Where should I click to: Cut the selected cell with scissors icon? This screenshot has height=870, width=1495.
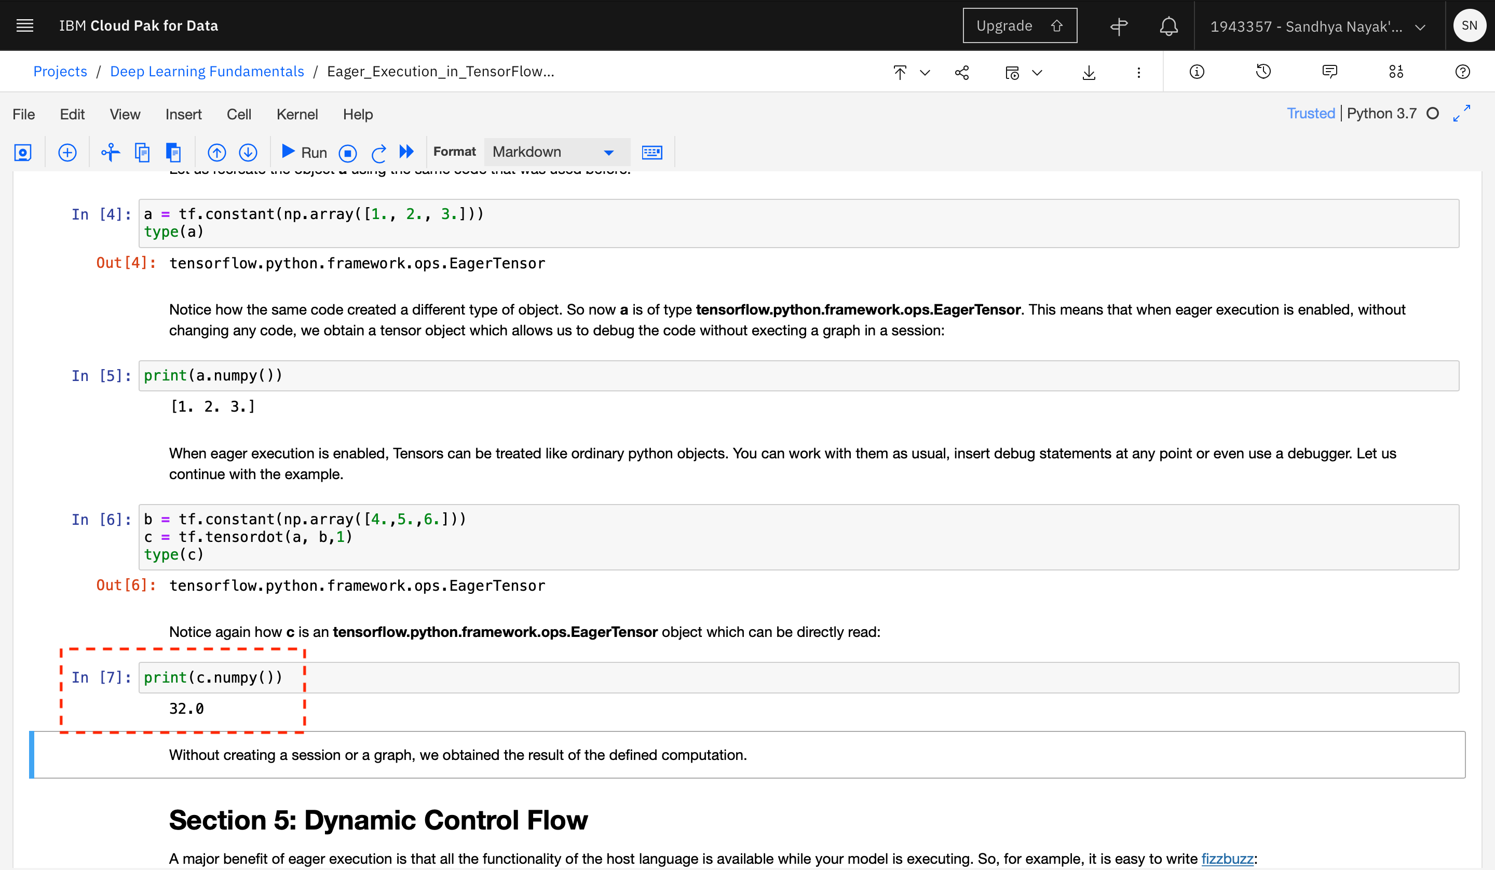tap(111, 153)
